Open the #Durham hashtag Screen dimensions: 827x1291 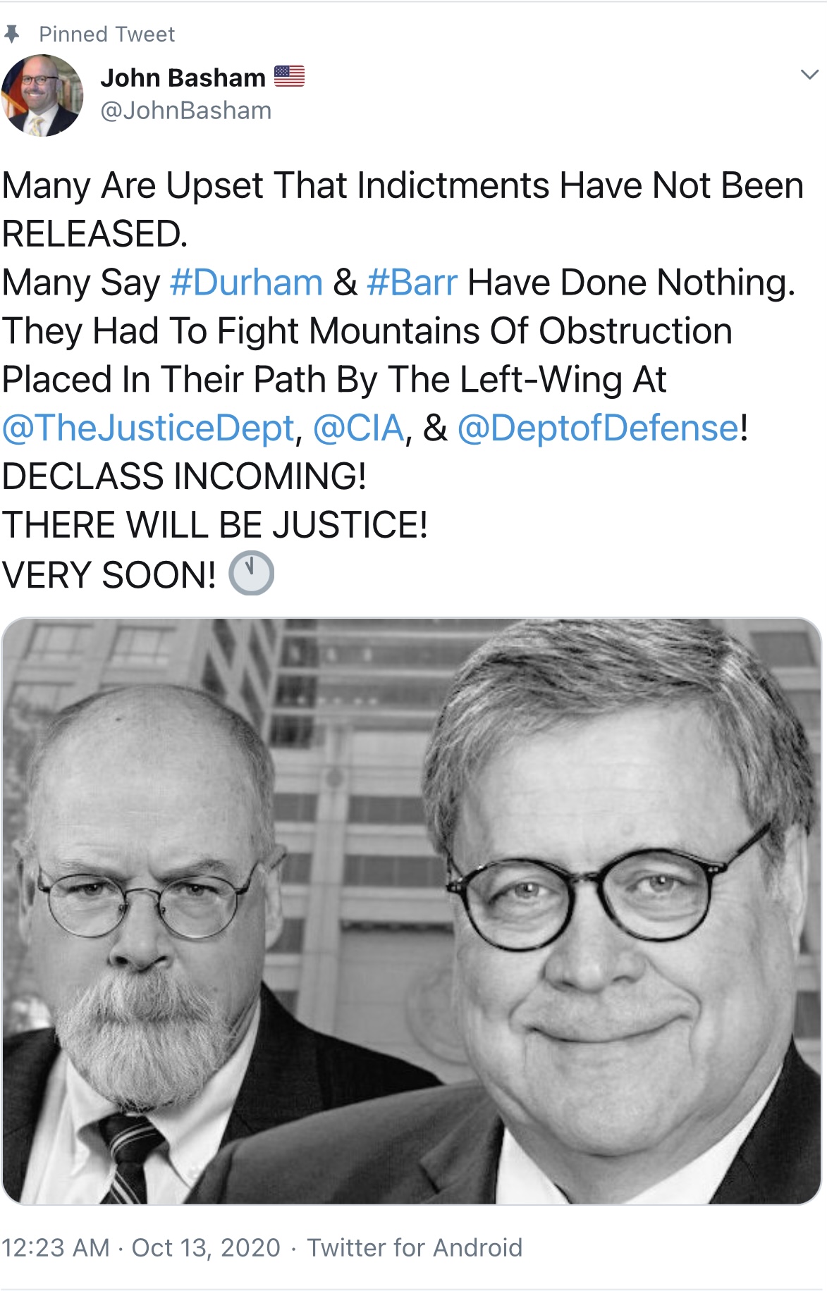click(x=246, y=283)
